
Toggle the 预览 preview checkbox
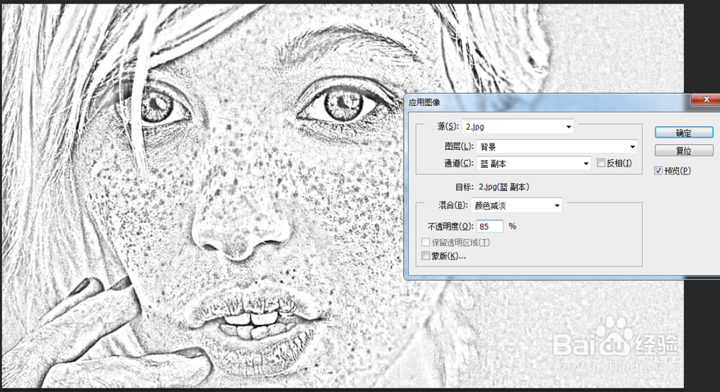click(x=659, y=171)
